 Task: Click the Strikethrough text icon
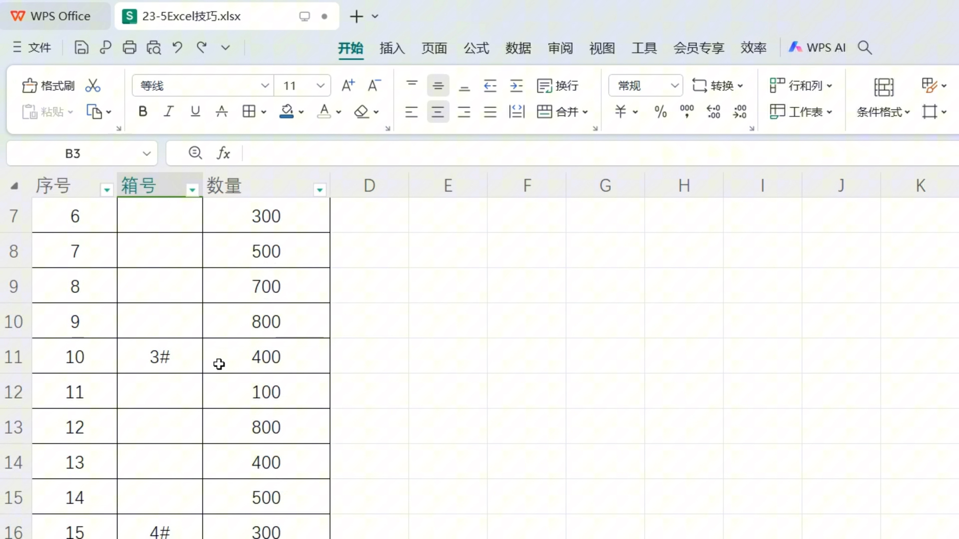tap(221, 112)
